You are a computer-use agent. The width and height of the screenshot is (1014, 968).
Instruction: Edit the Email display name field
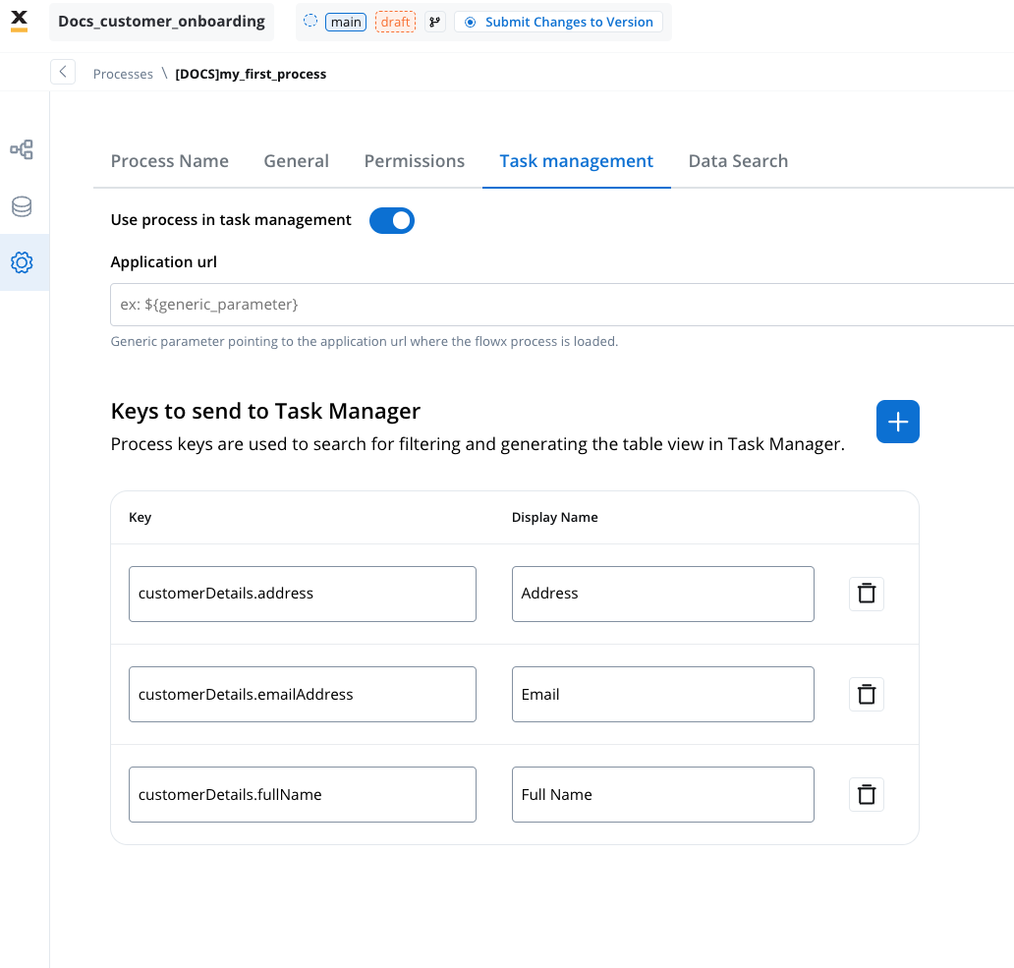pyautogui.click(x=663, y=695)
